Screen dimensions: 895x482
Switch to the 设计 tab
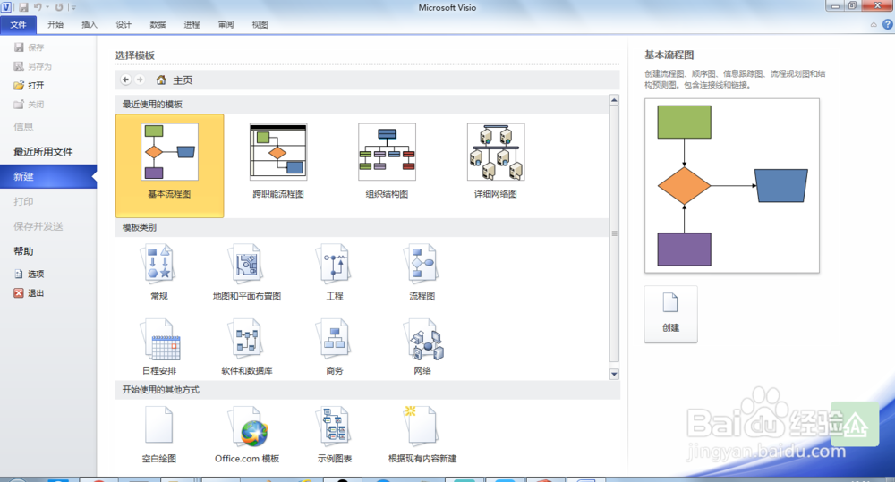[124, 24]
